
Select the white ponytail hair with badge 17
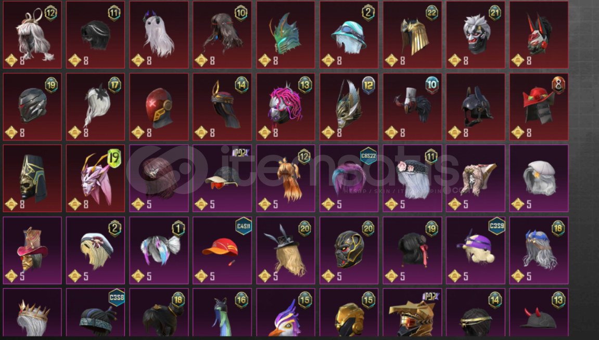(x=96, y=107)
